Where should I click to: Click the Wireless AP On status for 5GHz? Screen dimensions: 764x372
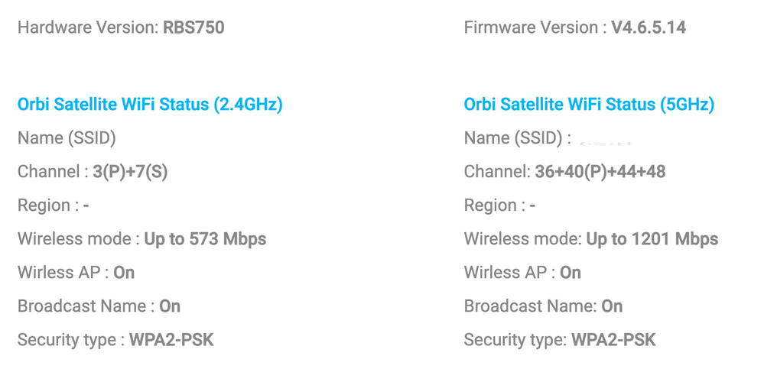[570, 273]
